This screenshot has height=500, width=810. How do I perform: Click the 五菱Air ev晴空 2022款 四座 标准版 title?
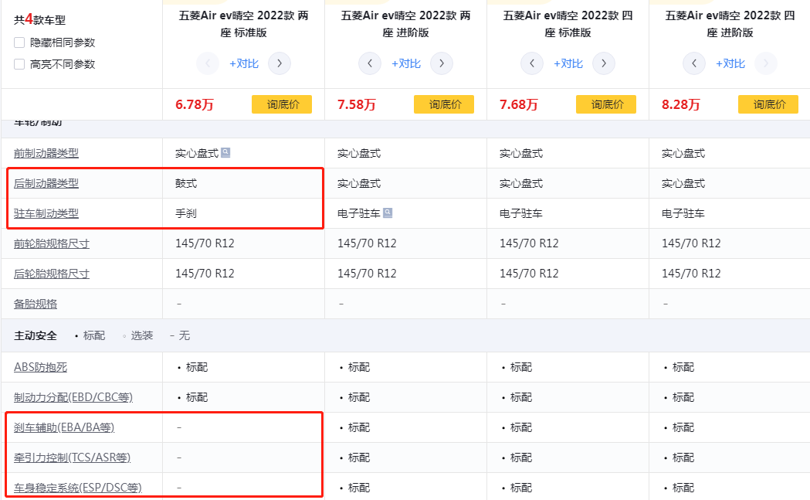tap(568, 24)
